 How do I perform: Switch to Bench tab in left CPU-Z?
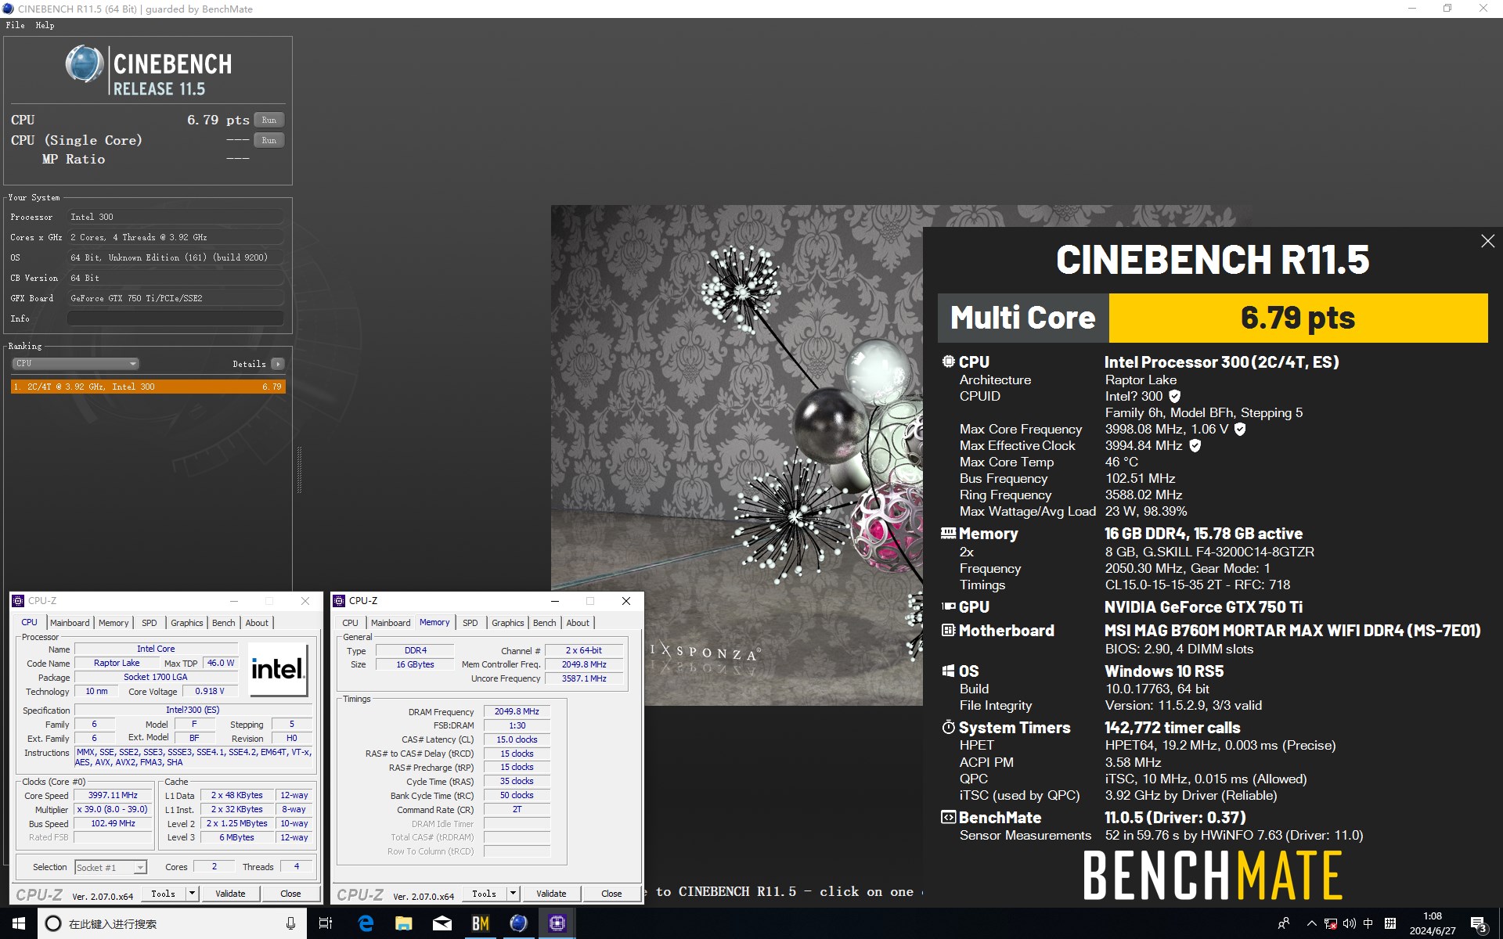pyautogui.click(x=223, y=623)
